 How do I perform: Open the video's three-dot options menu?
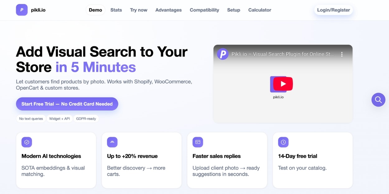[342, 54]
